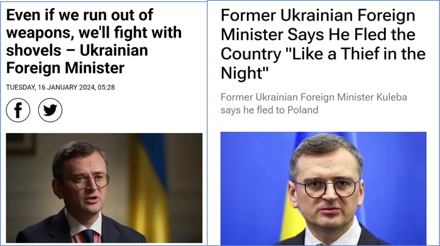
Task: Click the word 'shovels' in the left headline
Action: [34, 51]
